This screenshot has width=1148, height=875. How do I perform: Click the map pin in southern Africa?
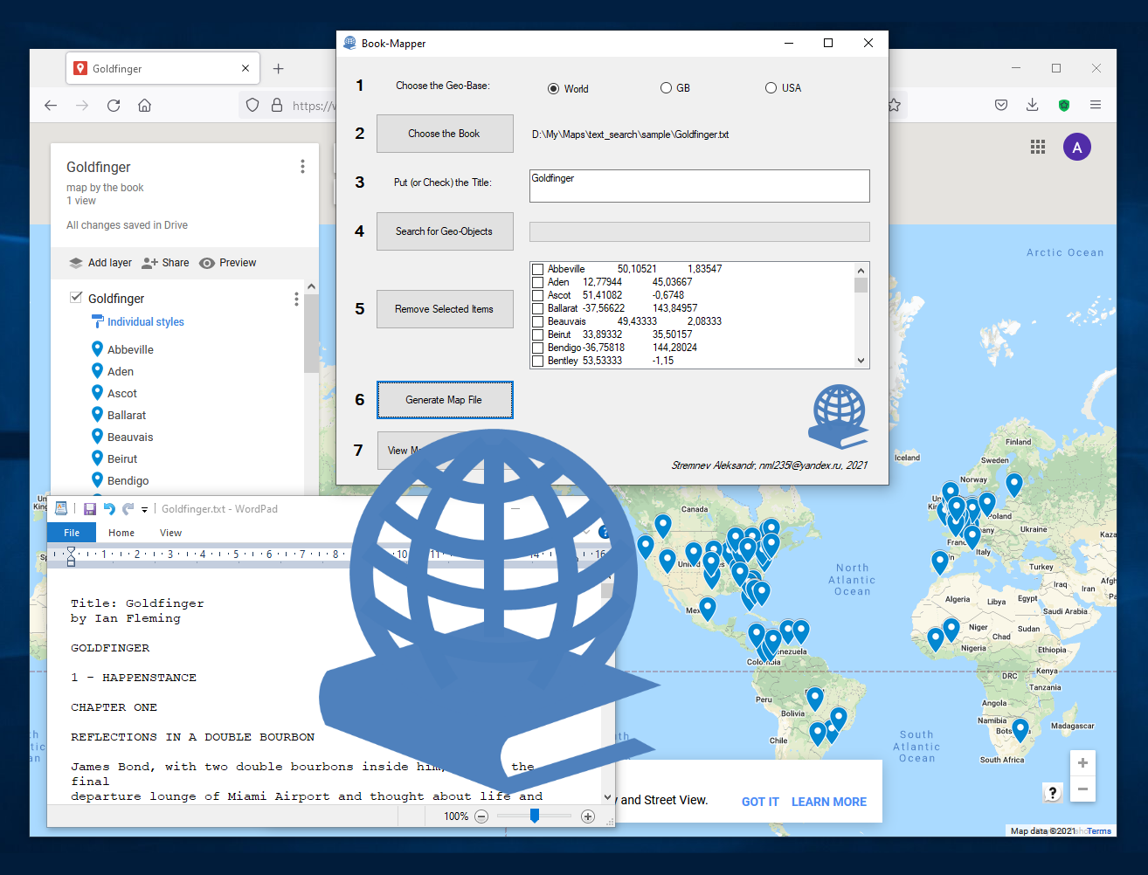click(x=1020, y=730)
